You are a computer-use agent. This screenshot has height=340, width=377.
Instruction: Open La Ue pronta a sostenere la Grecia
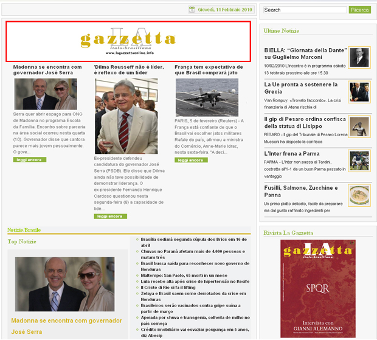tap(301, 88)
